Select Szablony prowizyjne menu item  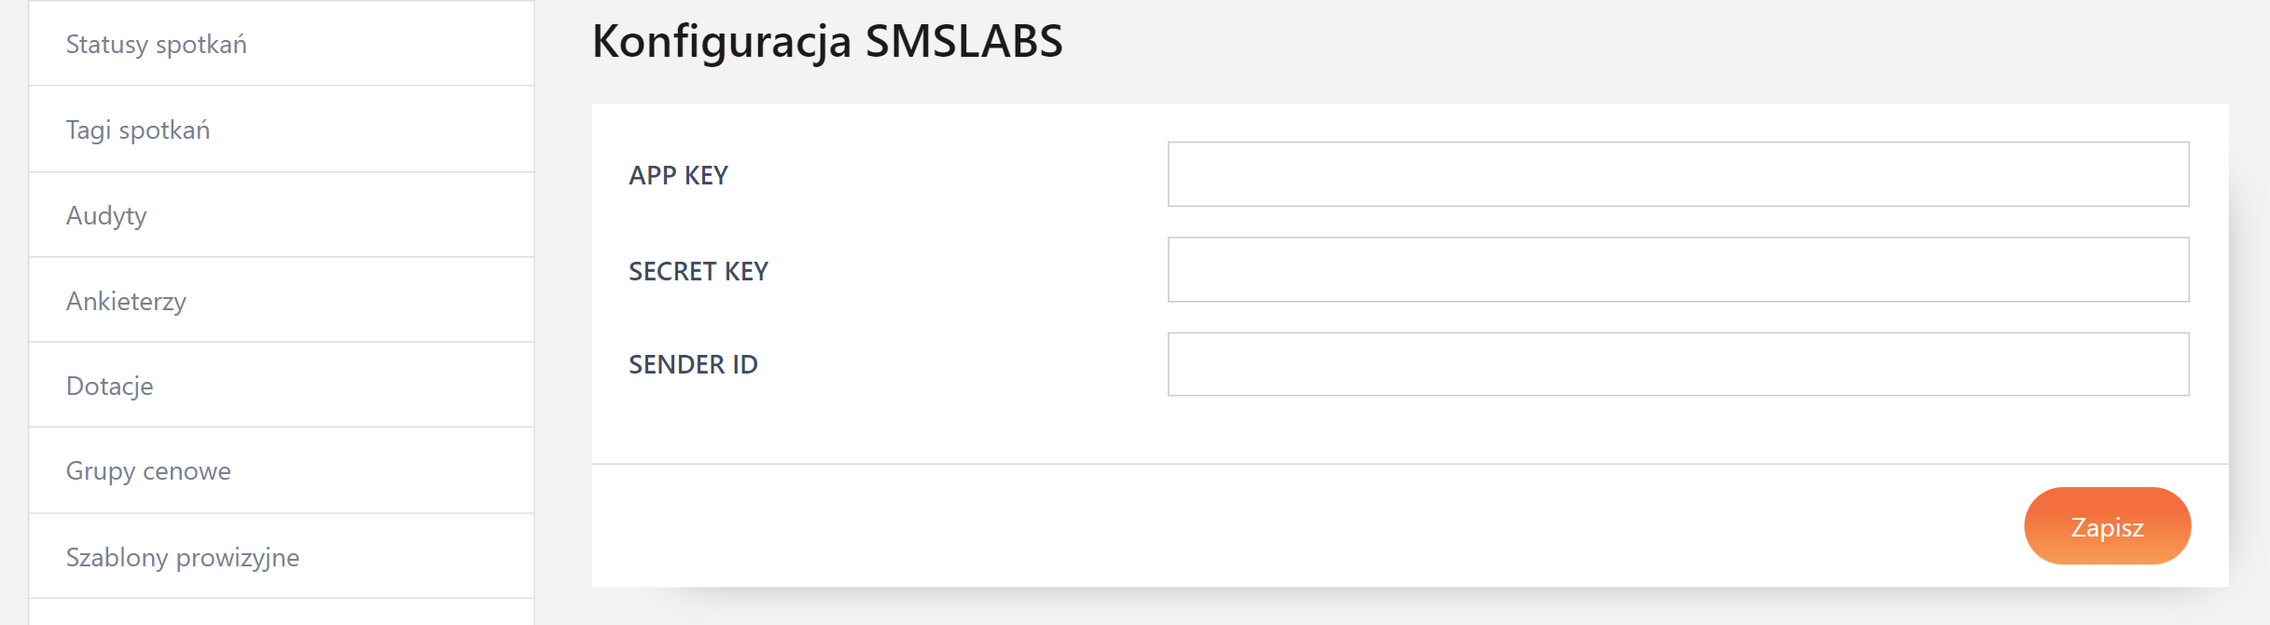click(183, 558)
